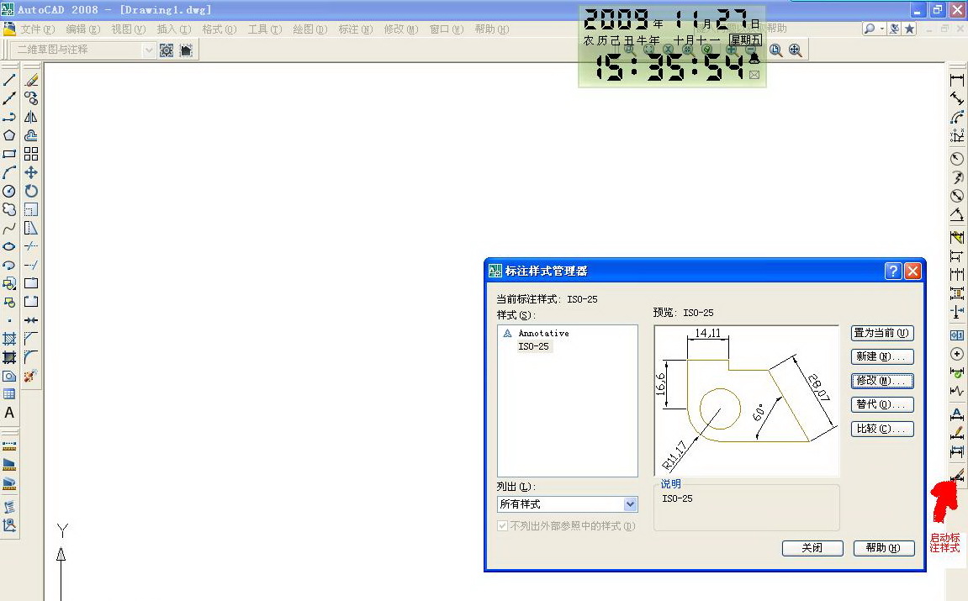Open the 所有样式 list dropdown
The width and height of the screenshot is (968, 601).
630,504
